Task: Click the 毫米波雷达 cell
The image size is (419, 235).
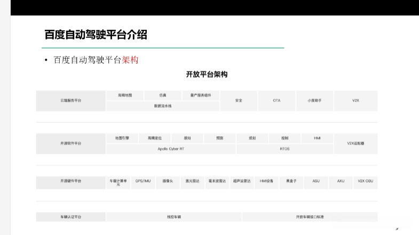Action: coord(217,183)
